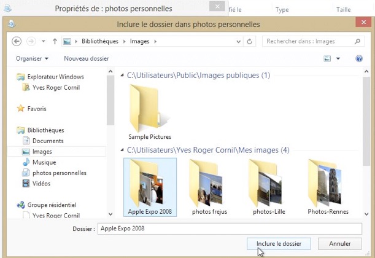
Task: Close the Propriétés de photos personnelles window
Action: (x=217, y=6)
